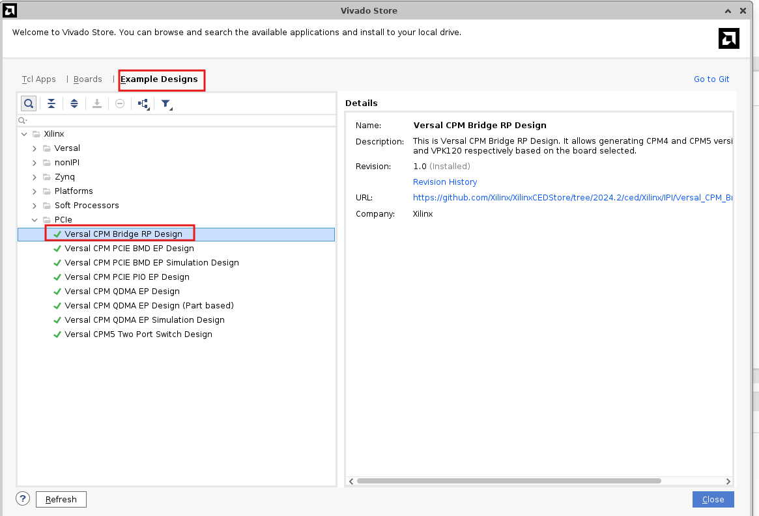Open the Revision History link
The width and height of the screenshot is (759, 516).
pos(445,182)
